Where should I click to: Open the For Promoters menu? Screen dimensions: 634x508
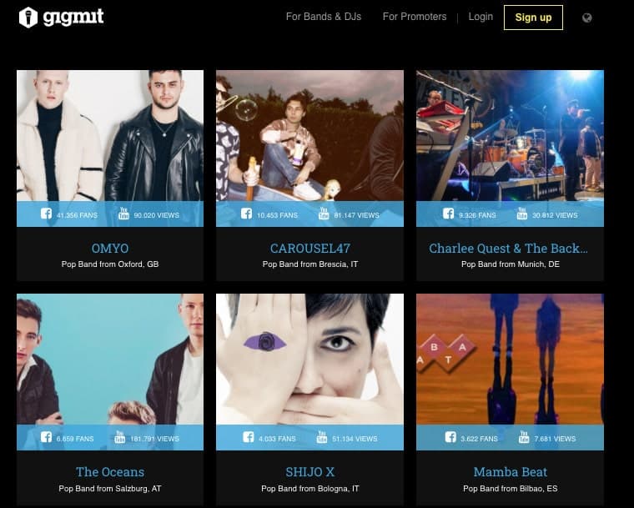tap(415, 17)
